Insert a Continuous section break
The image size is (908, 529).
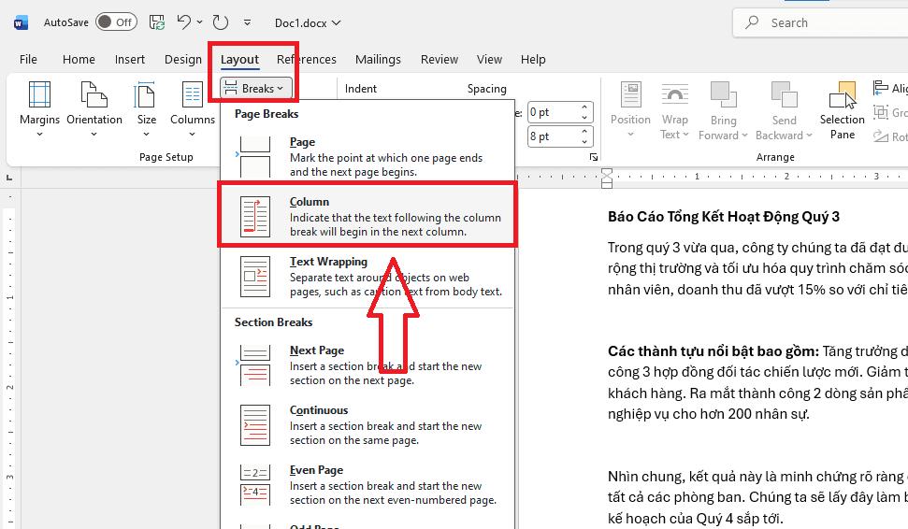pos(368,424)
